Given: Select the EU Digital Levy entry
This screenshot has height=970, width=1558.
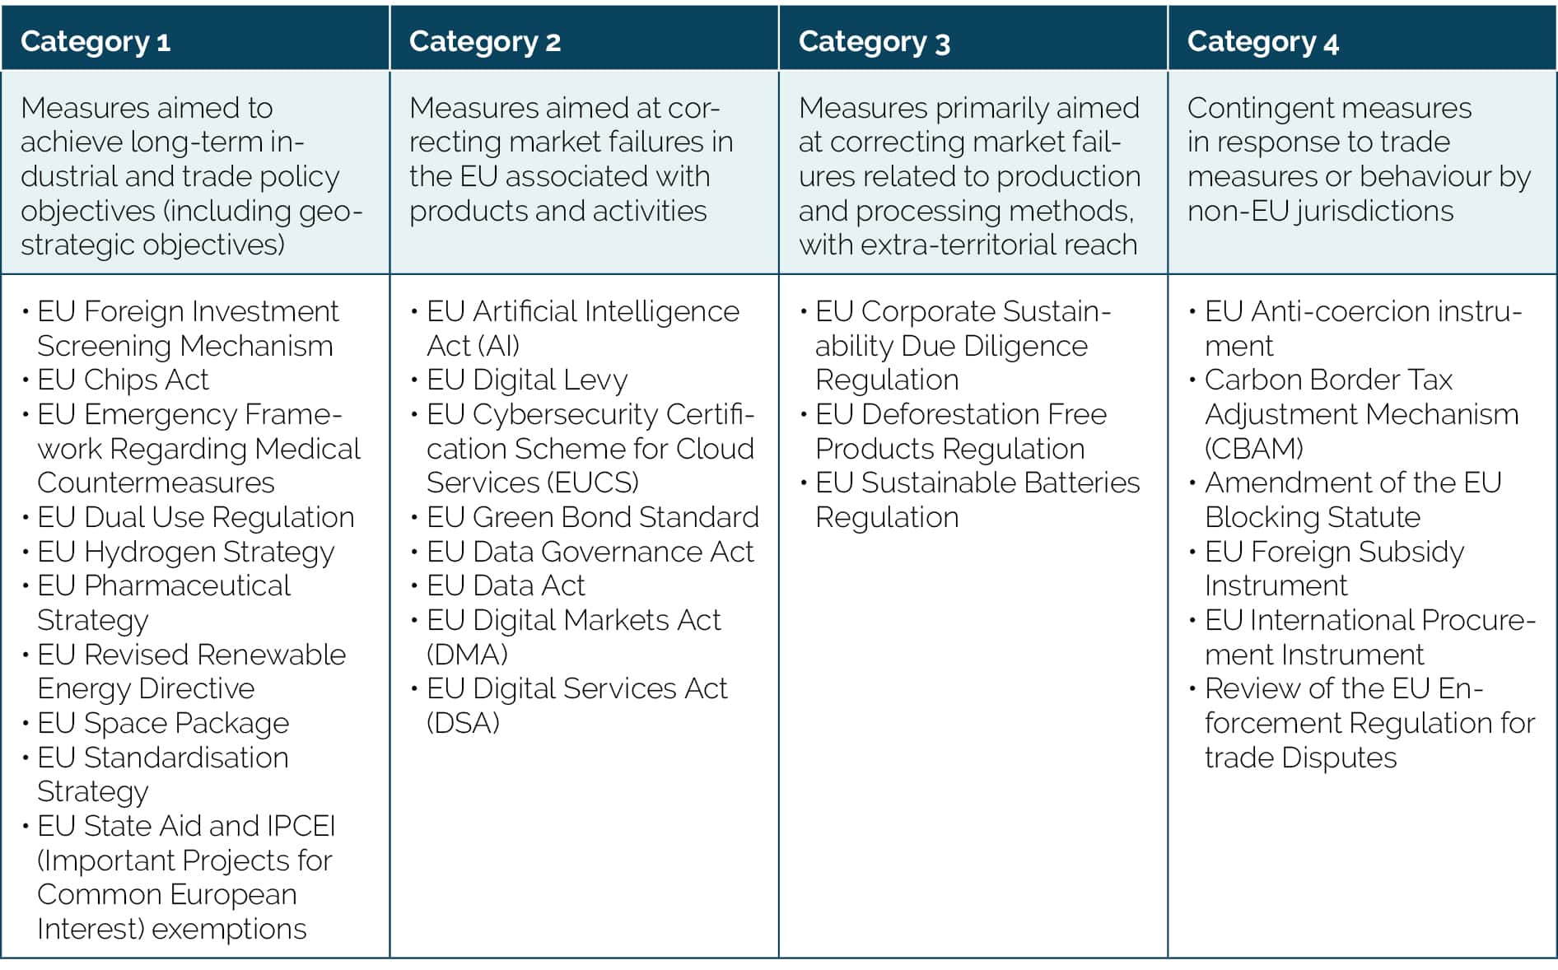Looking at the screenshot, I should coord(527,380).
